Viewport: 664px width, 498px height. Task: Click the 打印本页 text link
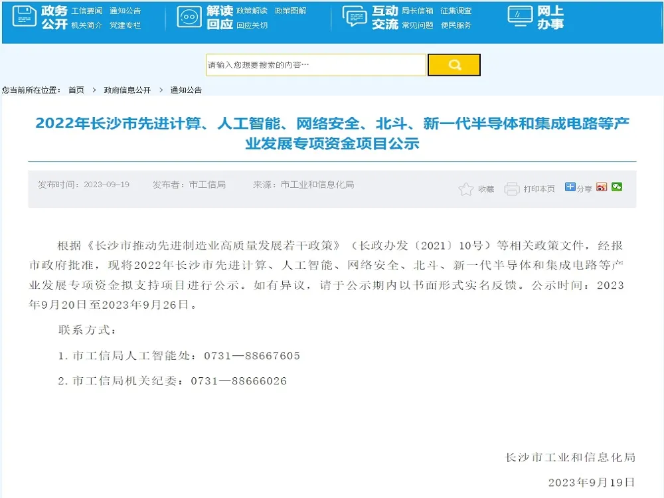pos(539,189)
